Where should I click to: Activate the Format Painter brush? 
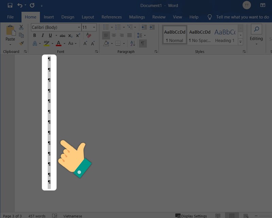pos(21,43)
